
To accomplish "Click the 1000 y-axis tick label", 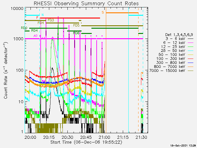I will pyautogui.click(x=18, y=39).
